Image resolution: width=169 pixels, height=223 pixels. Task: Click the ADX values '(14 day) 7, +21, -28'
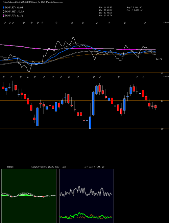tap(94, 167)
